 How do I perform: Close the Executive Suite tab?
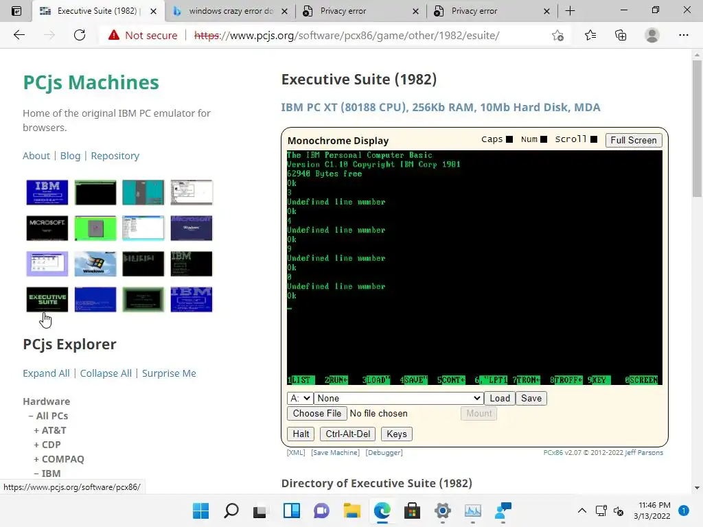click(153, 11)
